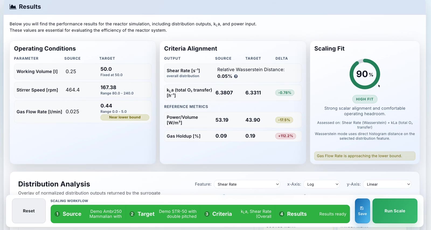Go to the Results workflow step
The width and height of the screenshot is (431, 230).
pyautogui.click(x=312, y=214)
